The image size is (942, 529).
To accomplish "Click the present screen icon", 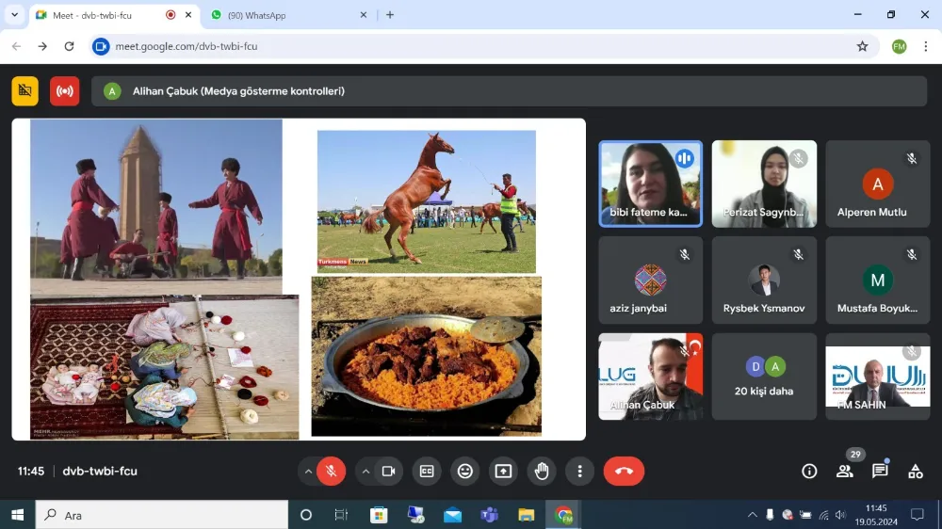I will pyautogui.click(x=503, y=472).
